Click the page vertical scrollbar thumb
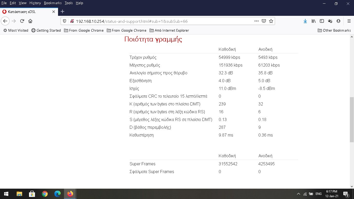 pyautogui.click(x=352, y=119)
